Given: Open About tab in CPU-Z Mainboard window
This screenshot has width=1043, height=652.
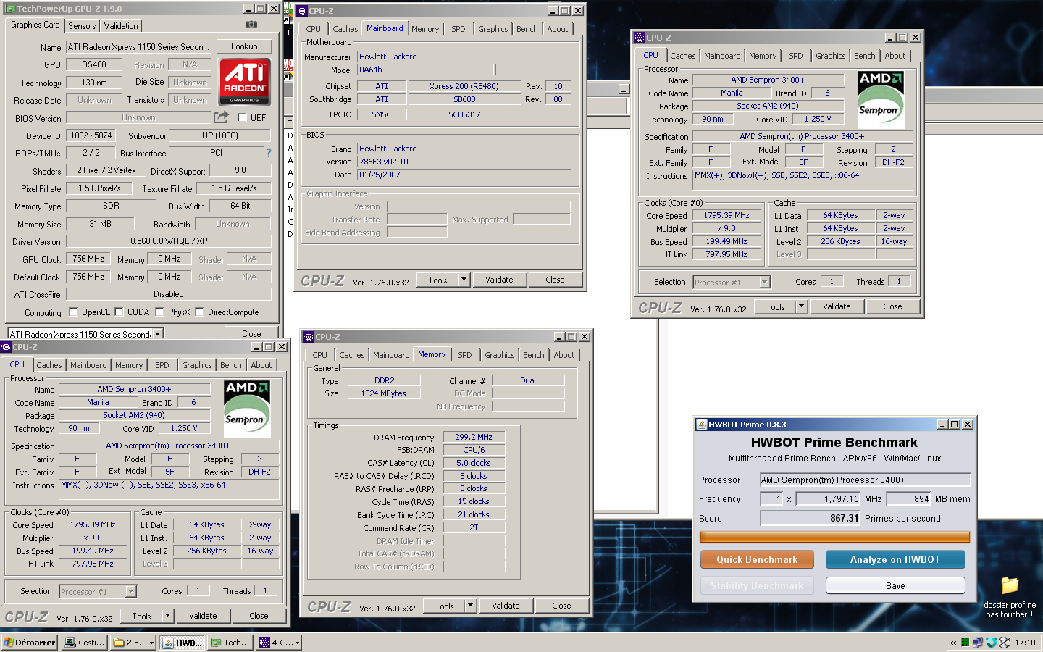Looking at the screenshot, I should point(558,29).
